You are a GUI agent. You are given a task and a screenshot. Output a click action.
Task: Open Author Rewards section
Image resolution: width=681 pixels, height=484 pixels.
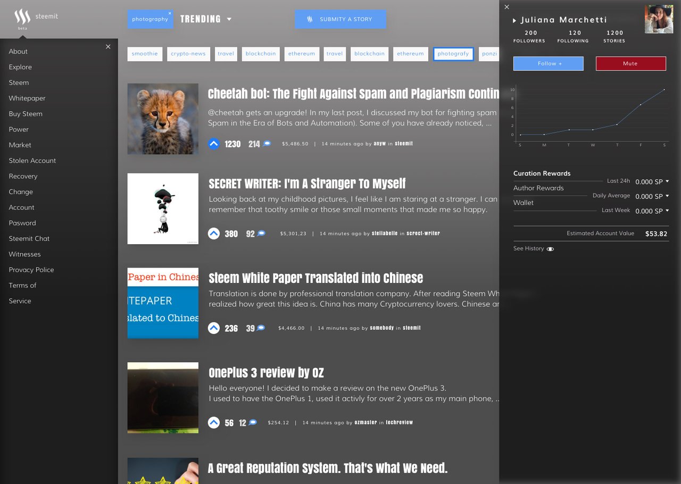click(x=538, y=188)
